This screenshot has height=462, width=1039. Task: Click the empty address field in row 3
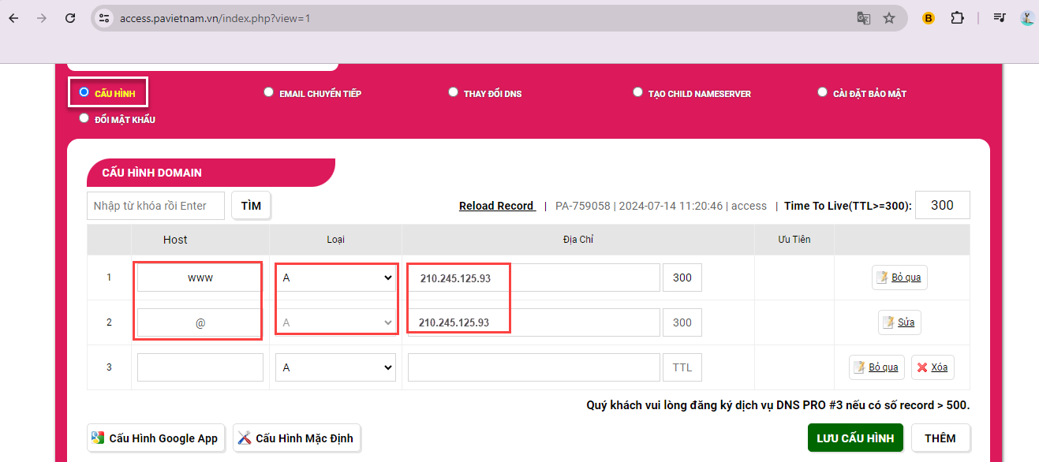click(534, 367)
